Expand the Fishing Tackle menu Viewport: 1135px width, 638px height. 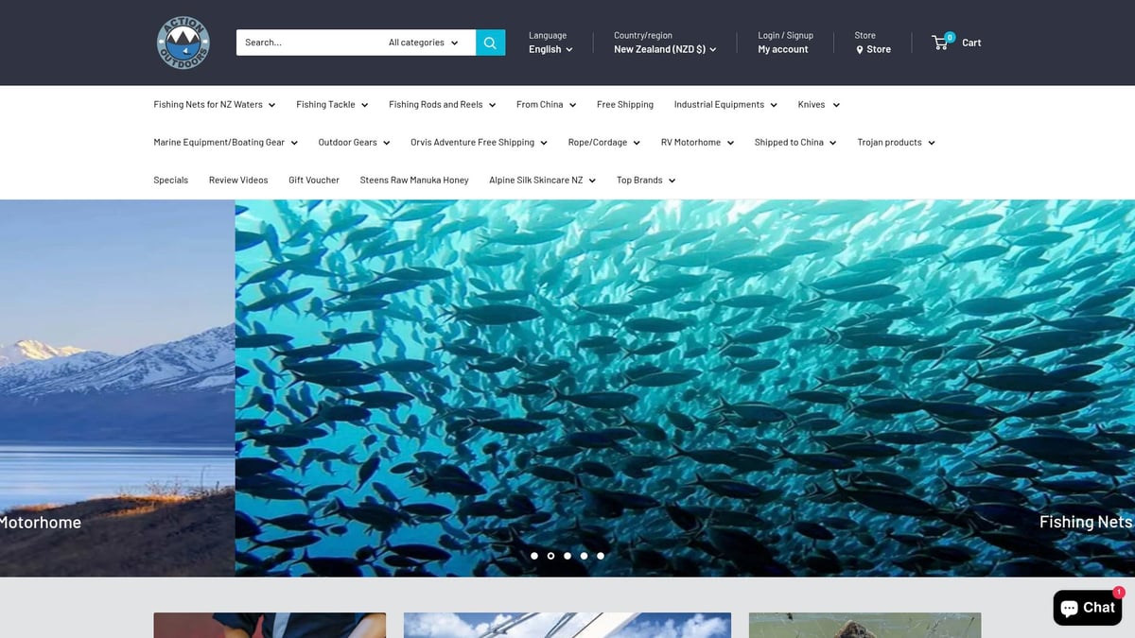pos(331,105)
